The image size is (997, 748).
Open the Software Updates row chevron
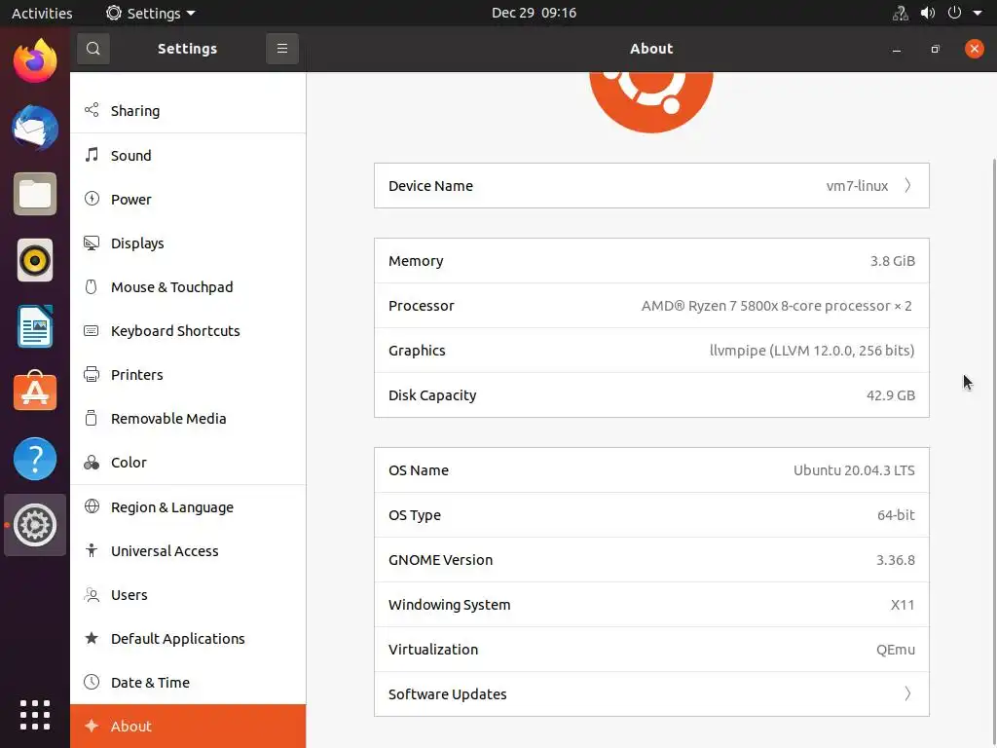click(908, 693)
